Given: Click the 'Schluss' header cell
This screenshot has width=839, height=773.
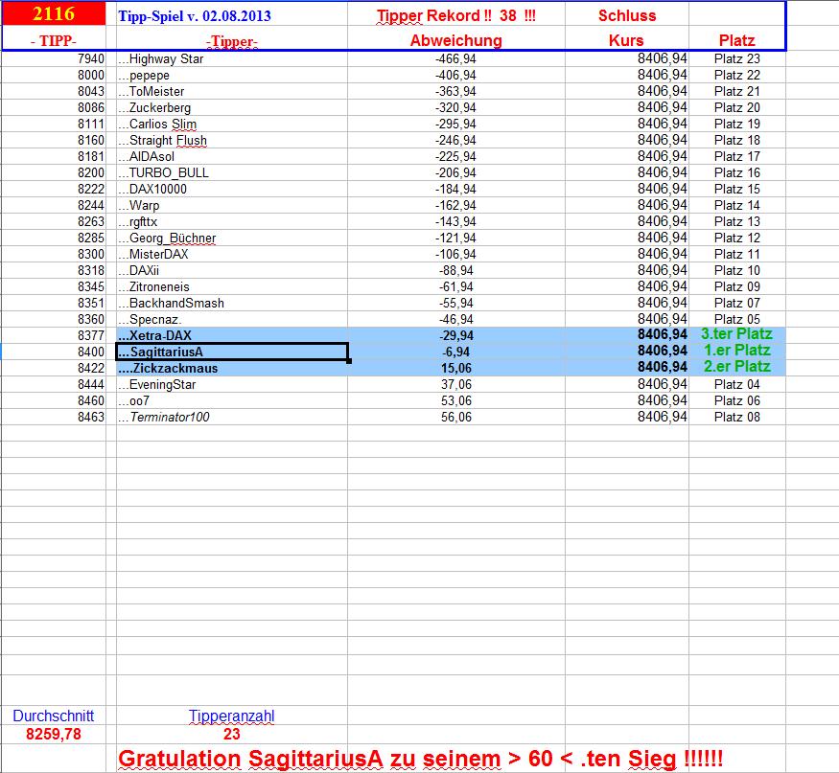Looking at the screenshot, I should click(x=627, y=15).
